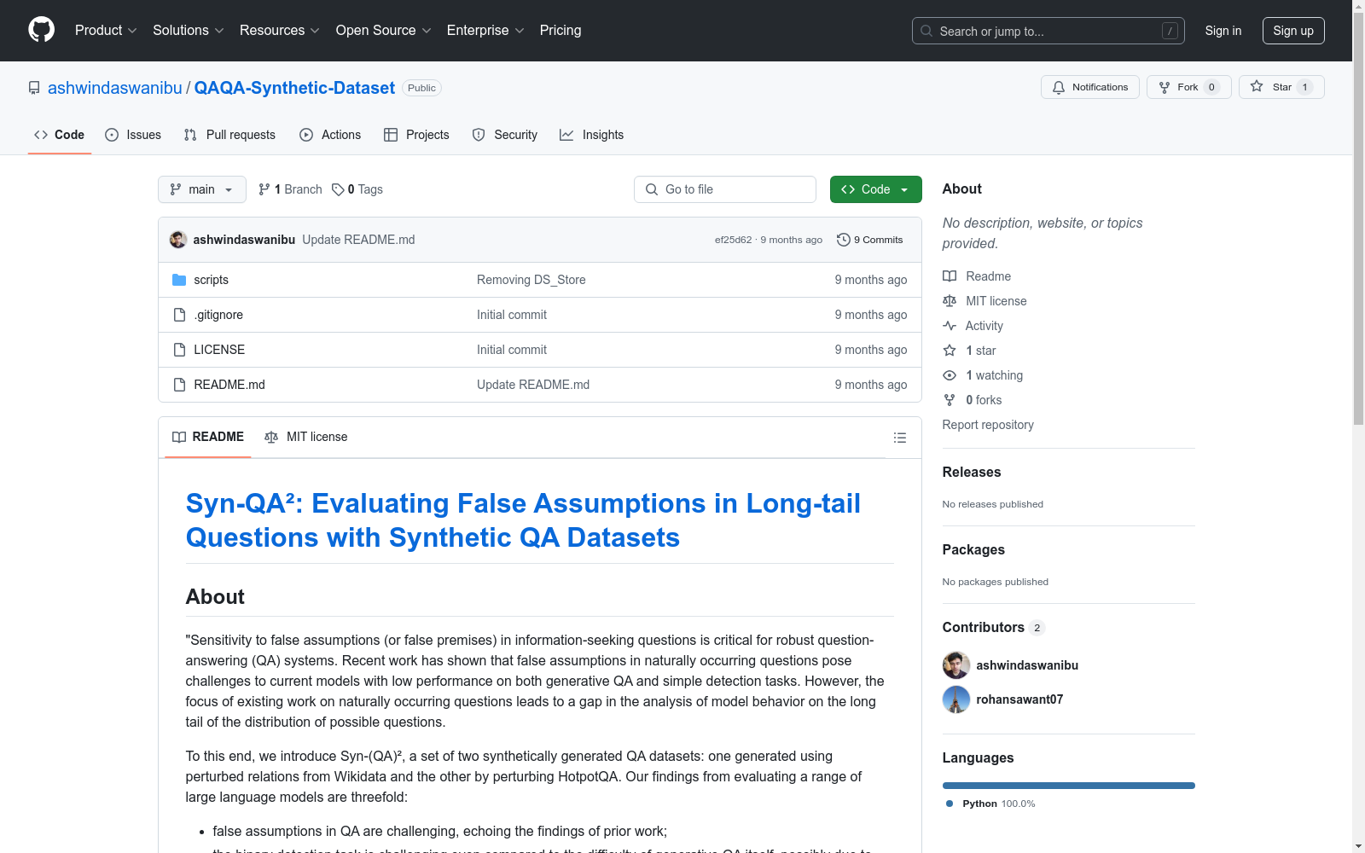Expand the Open Source dropdown
The image size is (1365, 853).
click(x=384, y=31)
